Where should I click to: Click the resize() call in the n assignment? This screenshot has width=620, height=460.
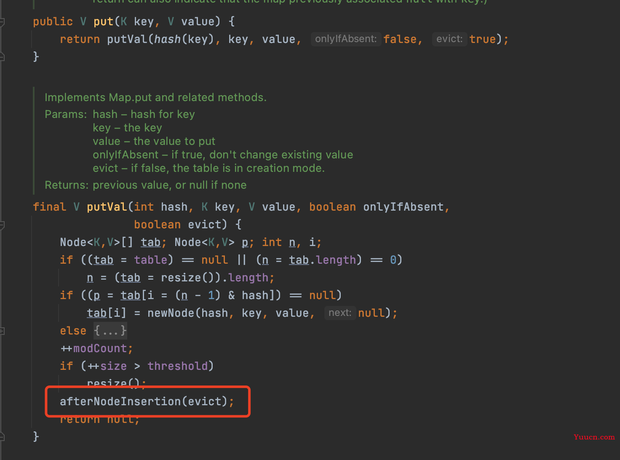pos(187,278)
